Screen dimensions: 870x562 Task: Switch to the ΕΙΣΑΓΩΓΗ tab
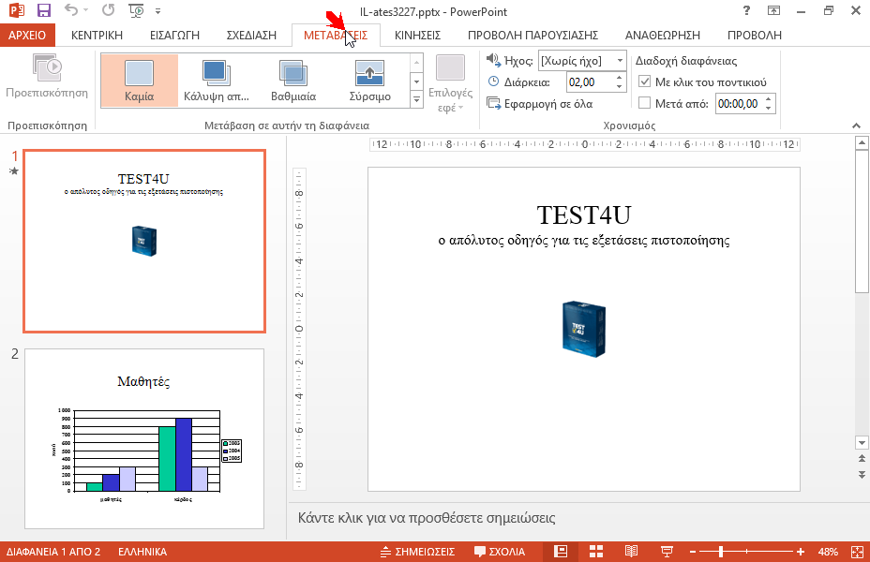174,35
